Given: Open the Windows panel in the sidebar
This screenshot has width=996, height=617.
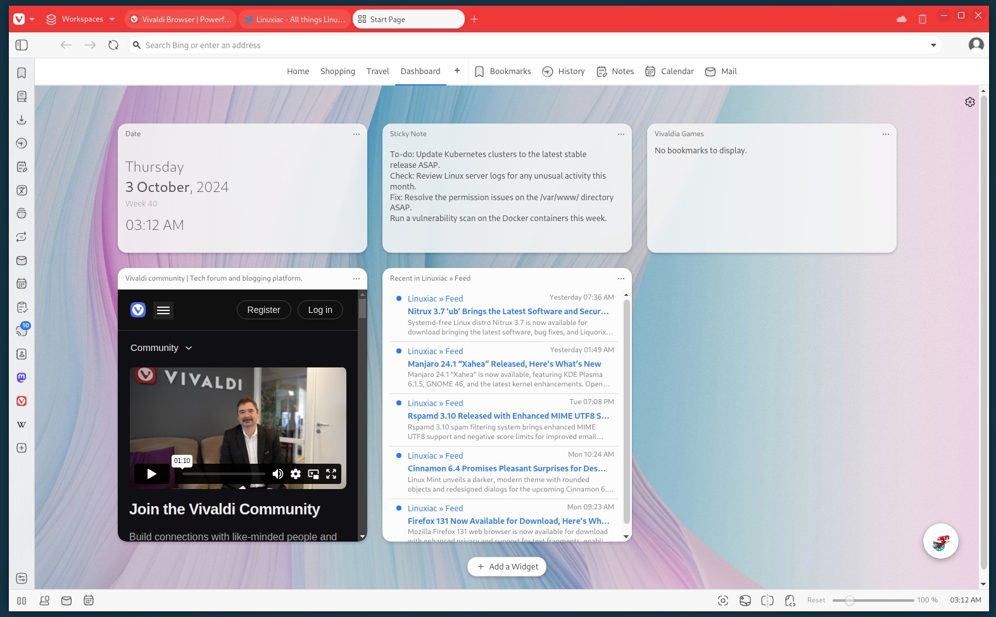Looking at the screenshot, I should click(22, 213).
